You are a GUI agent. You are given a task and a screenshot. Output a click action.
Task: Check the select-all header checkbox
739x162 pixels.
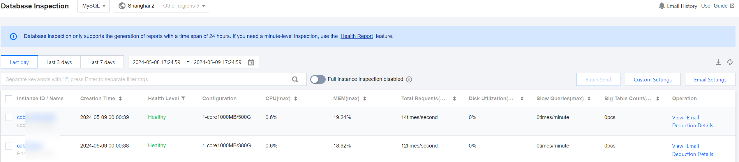pyautogui.click(x=9, y=99)
